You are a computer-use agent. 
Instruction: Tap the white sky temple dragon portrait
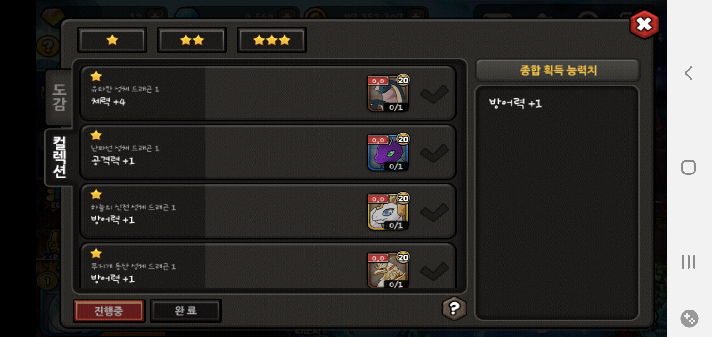tap(388, 211)
